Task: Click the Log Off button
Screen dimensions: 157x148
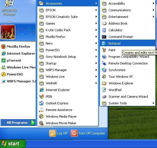Action: [x=58, y=133]
